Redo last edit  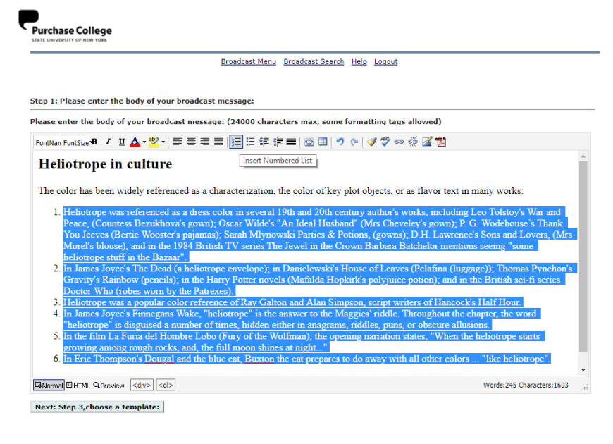[354, 142]
